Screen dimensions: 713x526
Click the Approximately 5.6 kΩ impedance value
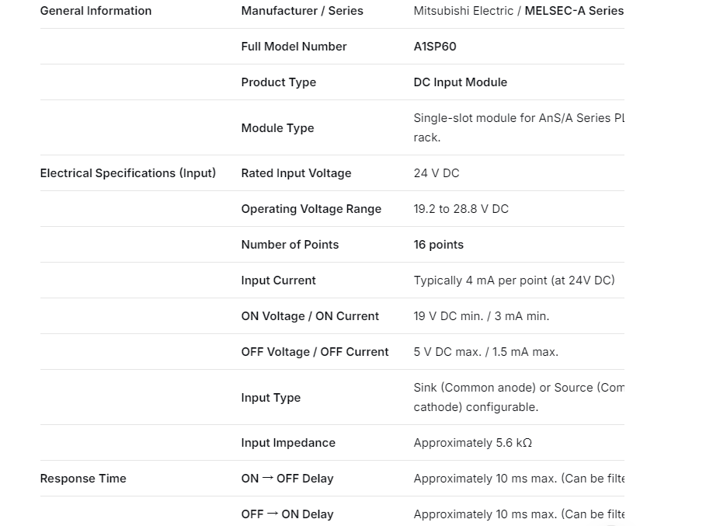pyautogui.click(x=472, y=443)
